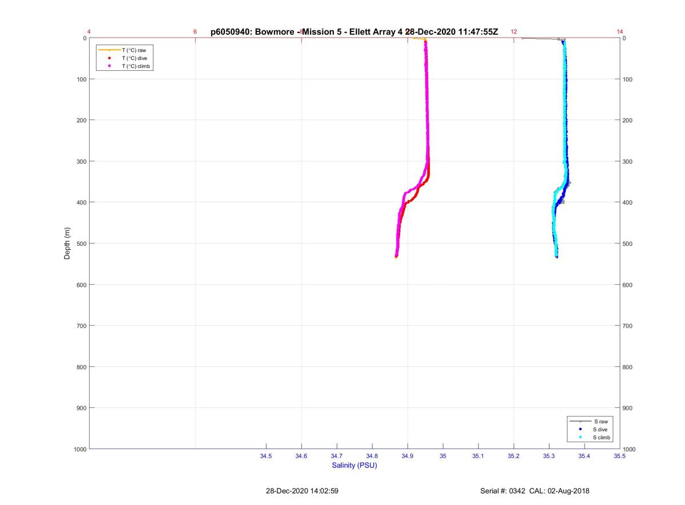The height and width of the screenshot is (505, 685).
Task: Click salinity tick label 34.8
Action: pos(372,456)
